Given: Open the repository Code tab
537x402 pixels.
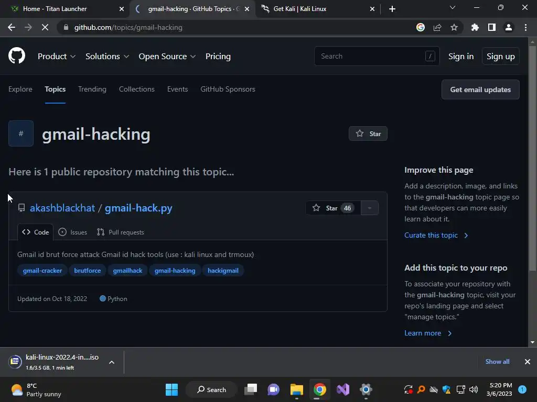Looking at the screenshot, I should point(35,232).
